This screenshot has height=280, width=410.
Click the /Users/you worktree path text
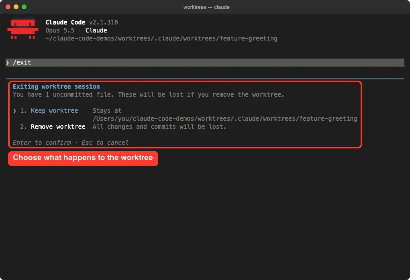224,119
